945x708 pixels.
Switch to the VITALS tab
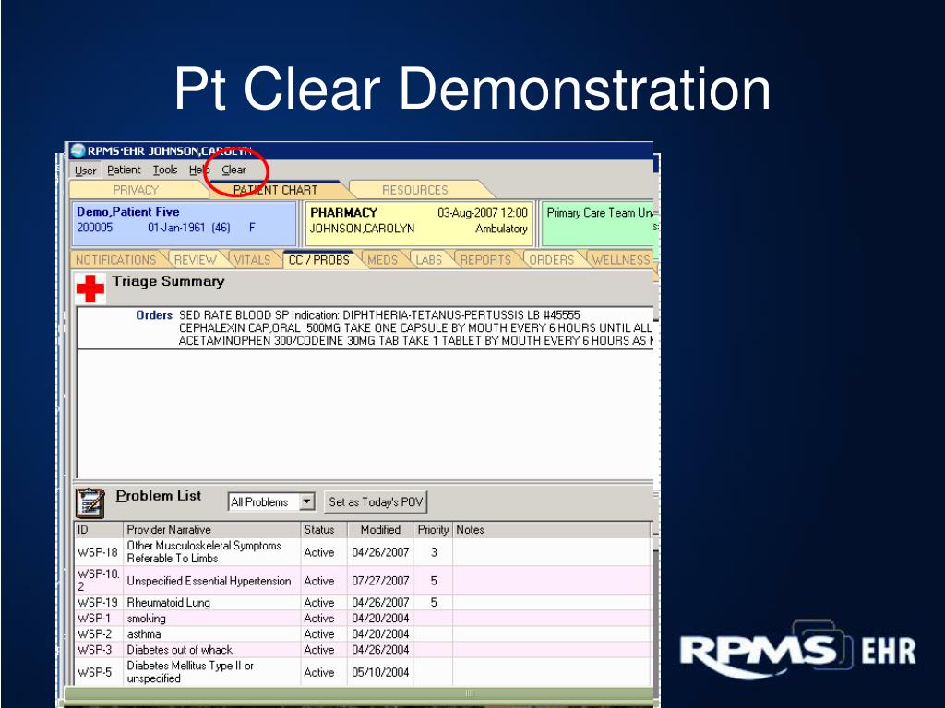coord(252,260)
